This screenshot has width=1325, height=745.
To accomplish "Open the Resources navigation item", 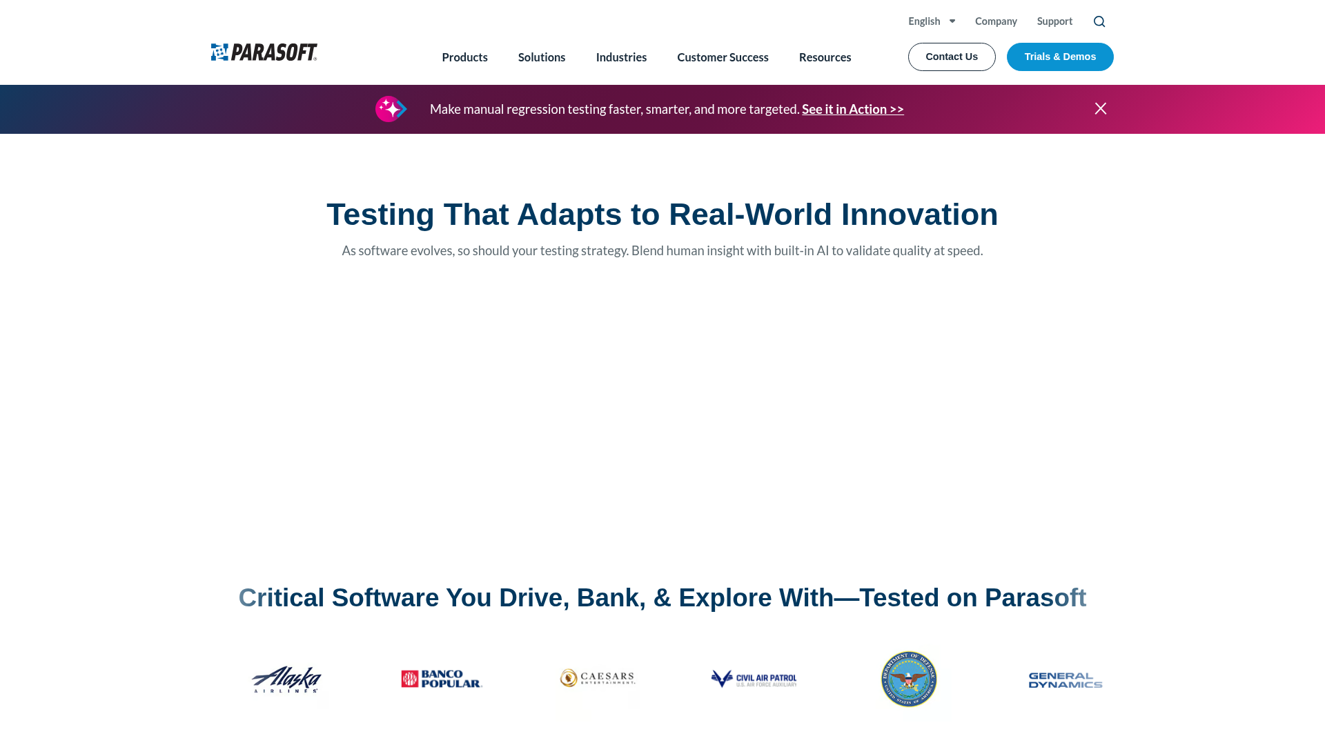I will [825, 57].
